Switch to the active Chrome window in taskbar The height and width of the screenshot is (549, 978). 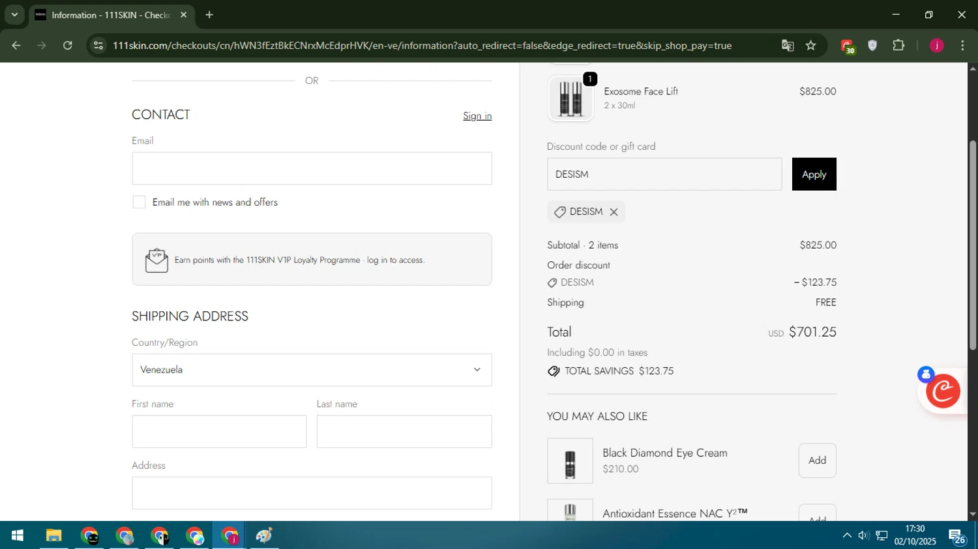click(229, 535)
